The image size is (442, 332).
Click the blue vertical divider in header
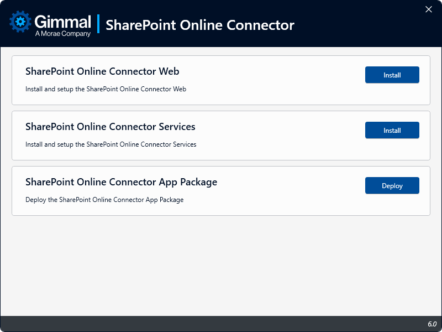coord(98,24)
